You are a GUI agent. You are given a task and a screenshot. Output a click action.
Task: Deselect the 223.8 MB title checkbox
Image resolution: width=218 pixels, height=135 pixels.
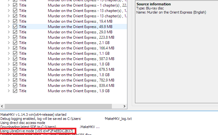(15, 37)
